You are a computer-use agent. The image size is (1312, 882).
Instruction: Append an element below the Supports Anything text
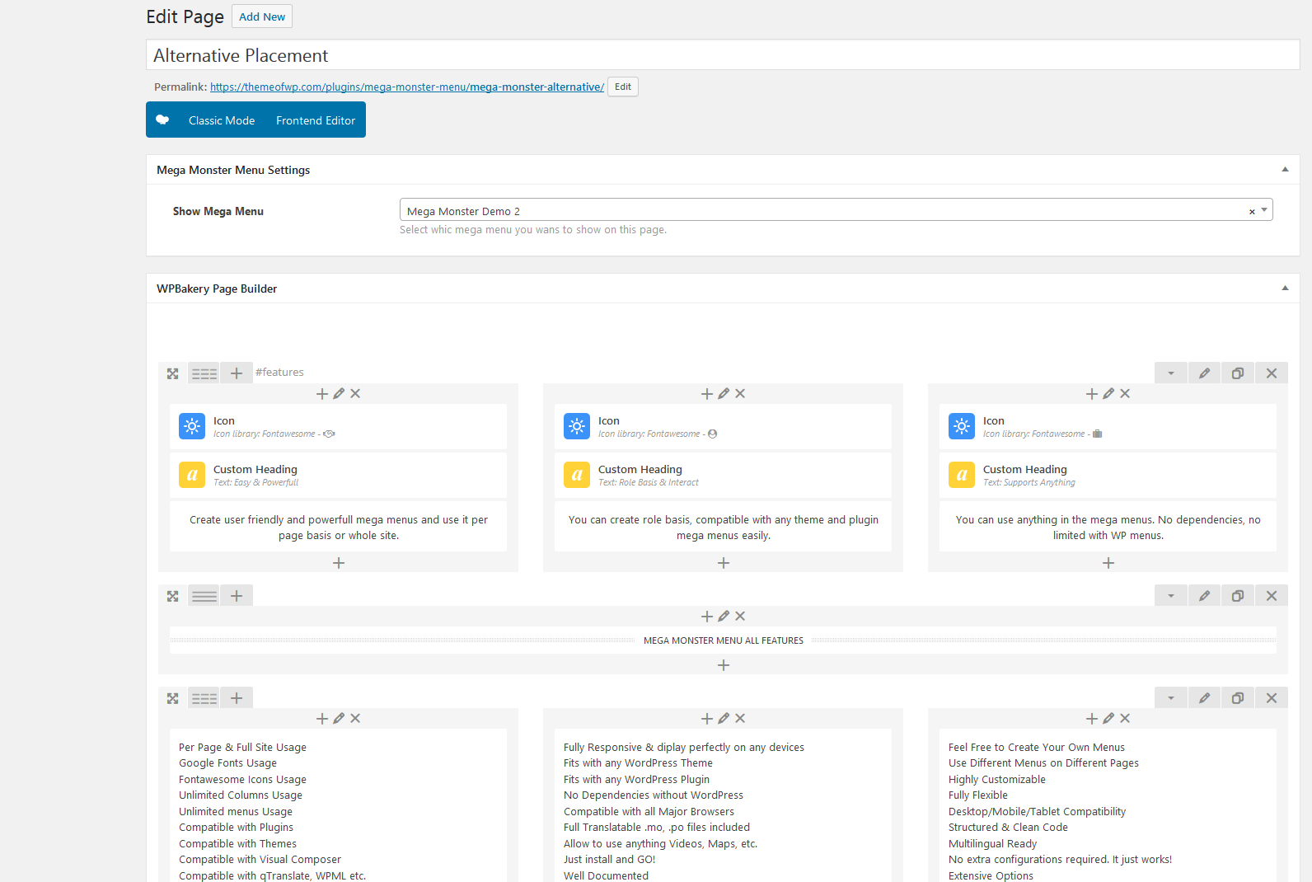point(1108,563)
